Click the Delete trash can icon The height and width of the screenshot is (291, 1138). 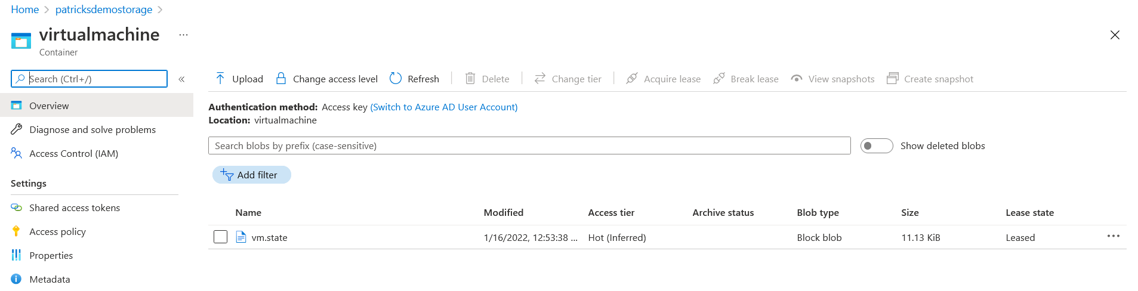470,79
